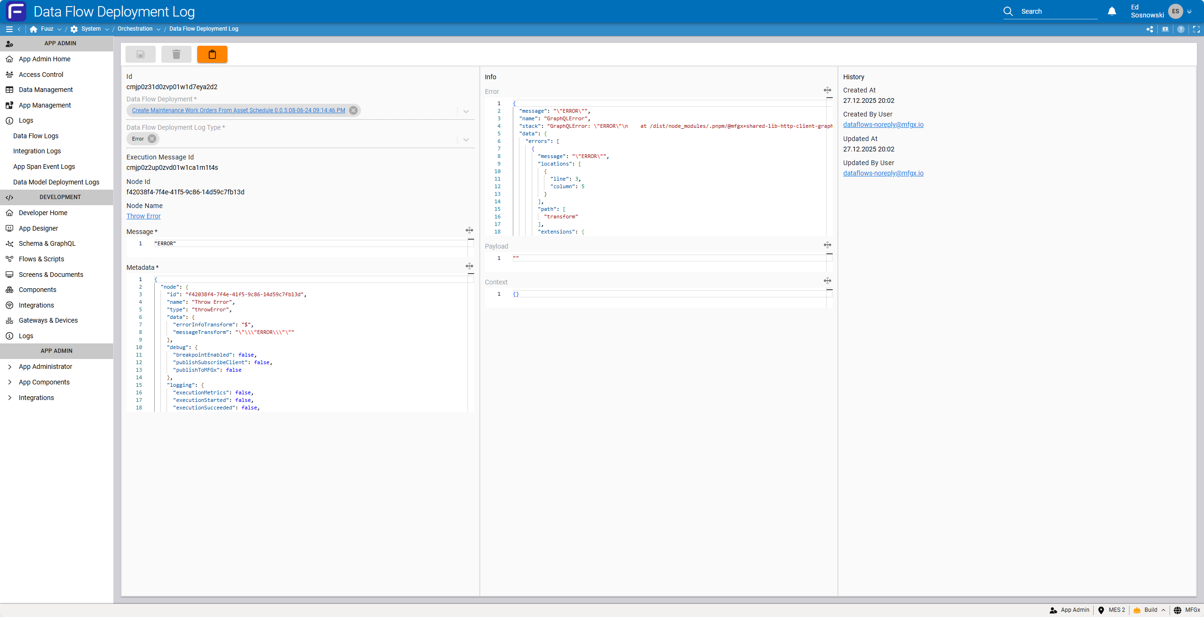Open the Orchestration breadcrumb dropdown
This screenshot has width=1204, height=617.
159,29
